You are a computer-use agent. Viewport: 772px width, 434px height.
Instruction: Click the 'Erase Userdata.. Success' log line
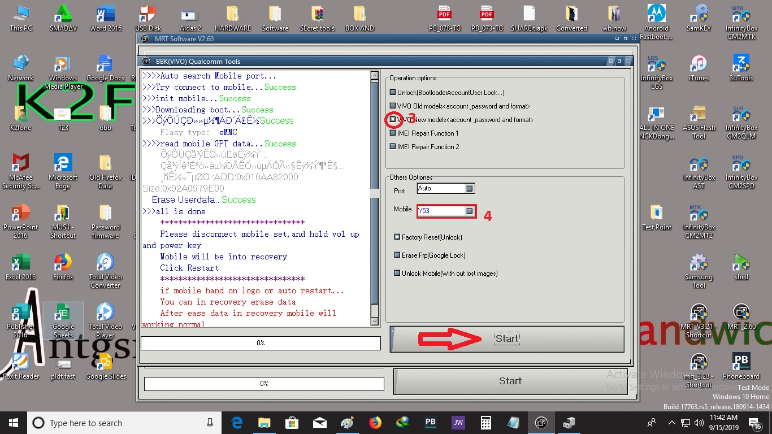[203, 200]
